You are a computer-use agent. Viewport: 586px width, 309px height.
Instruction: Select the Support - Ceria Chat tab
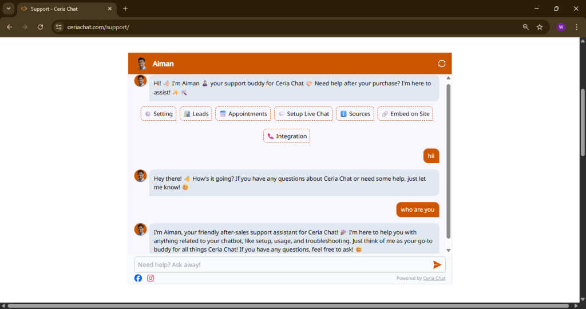pos(62,9)
